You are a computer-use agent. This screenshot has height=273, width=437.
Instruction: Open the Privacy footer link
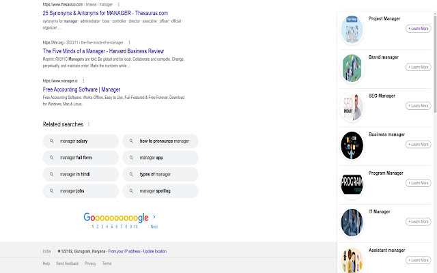coord(90,263)
